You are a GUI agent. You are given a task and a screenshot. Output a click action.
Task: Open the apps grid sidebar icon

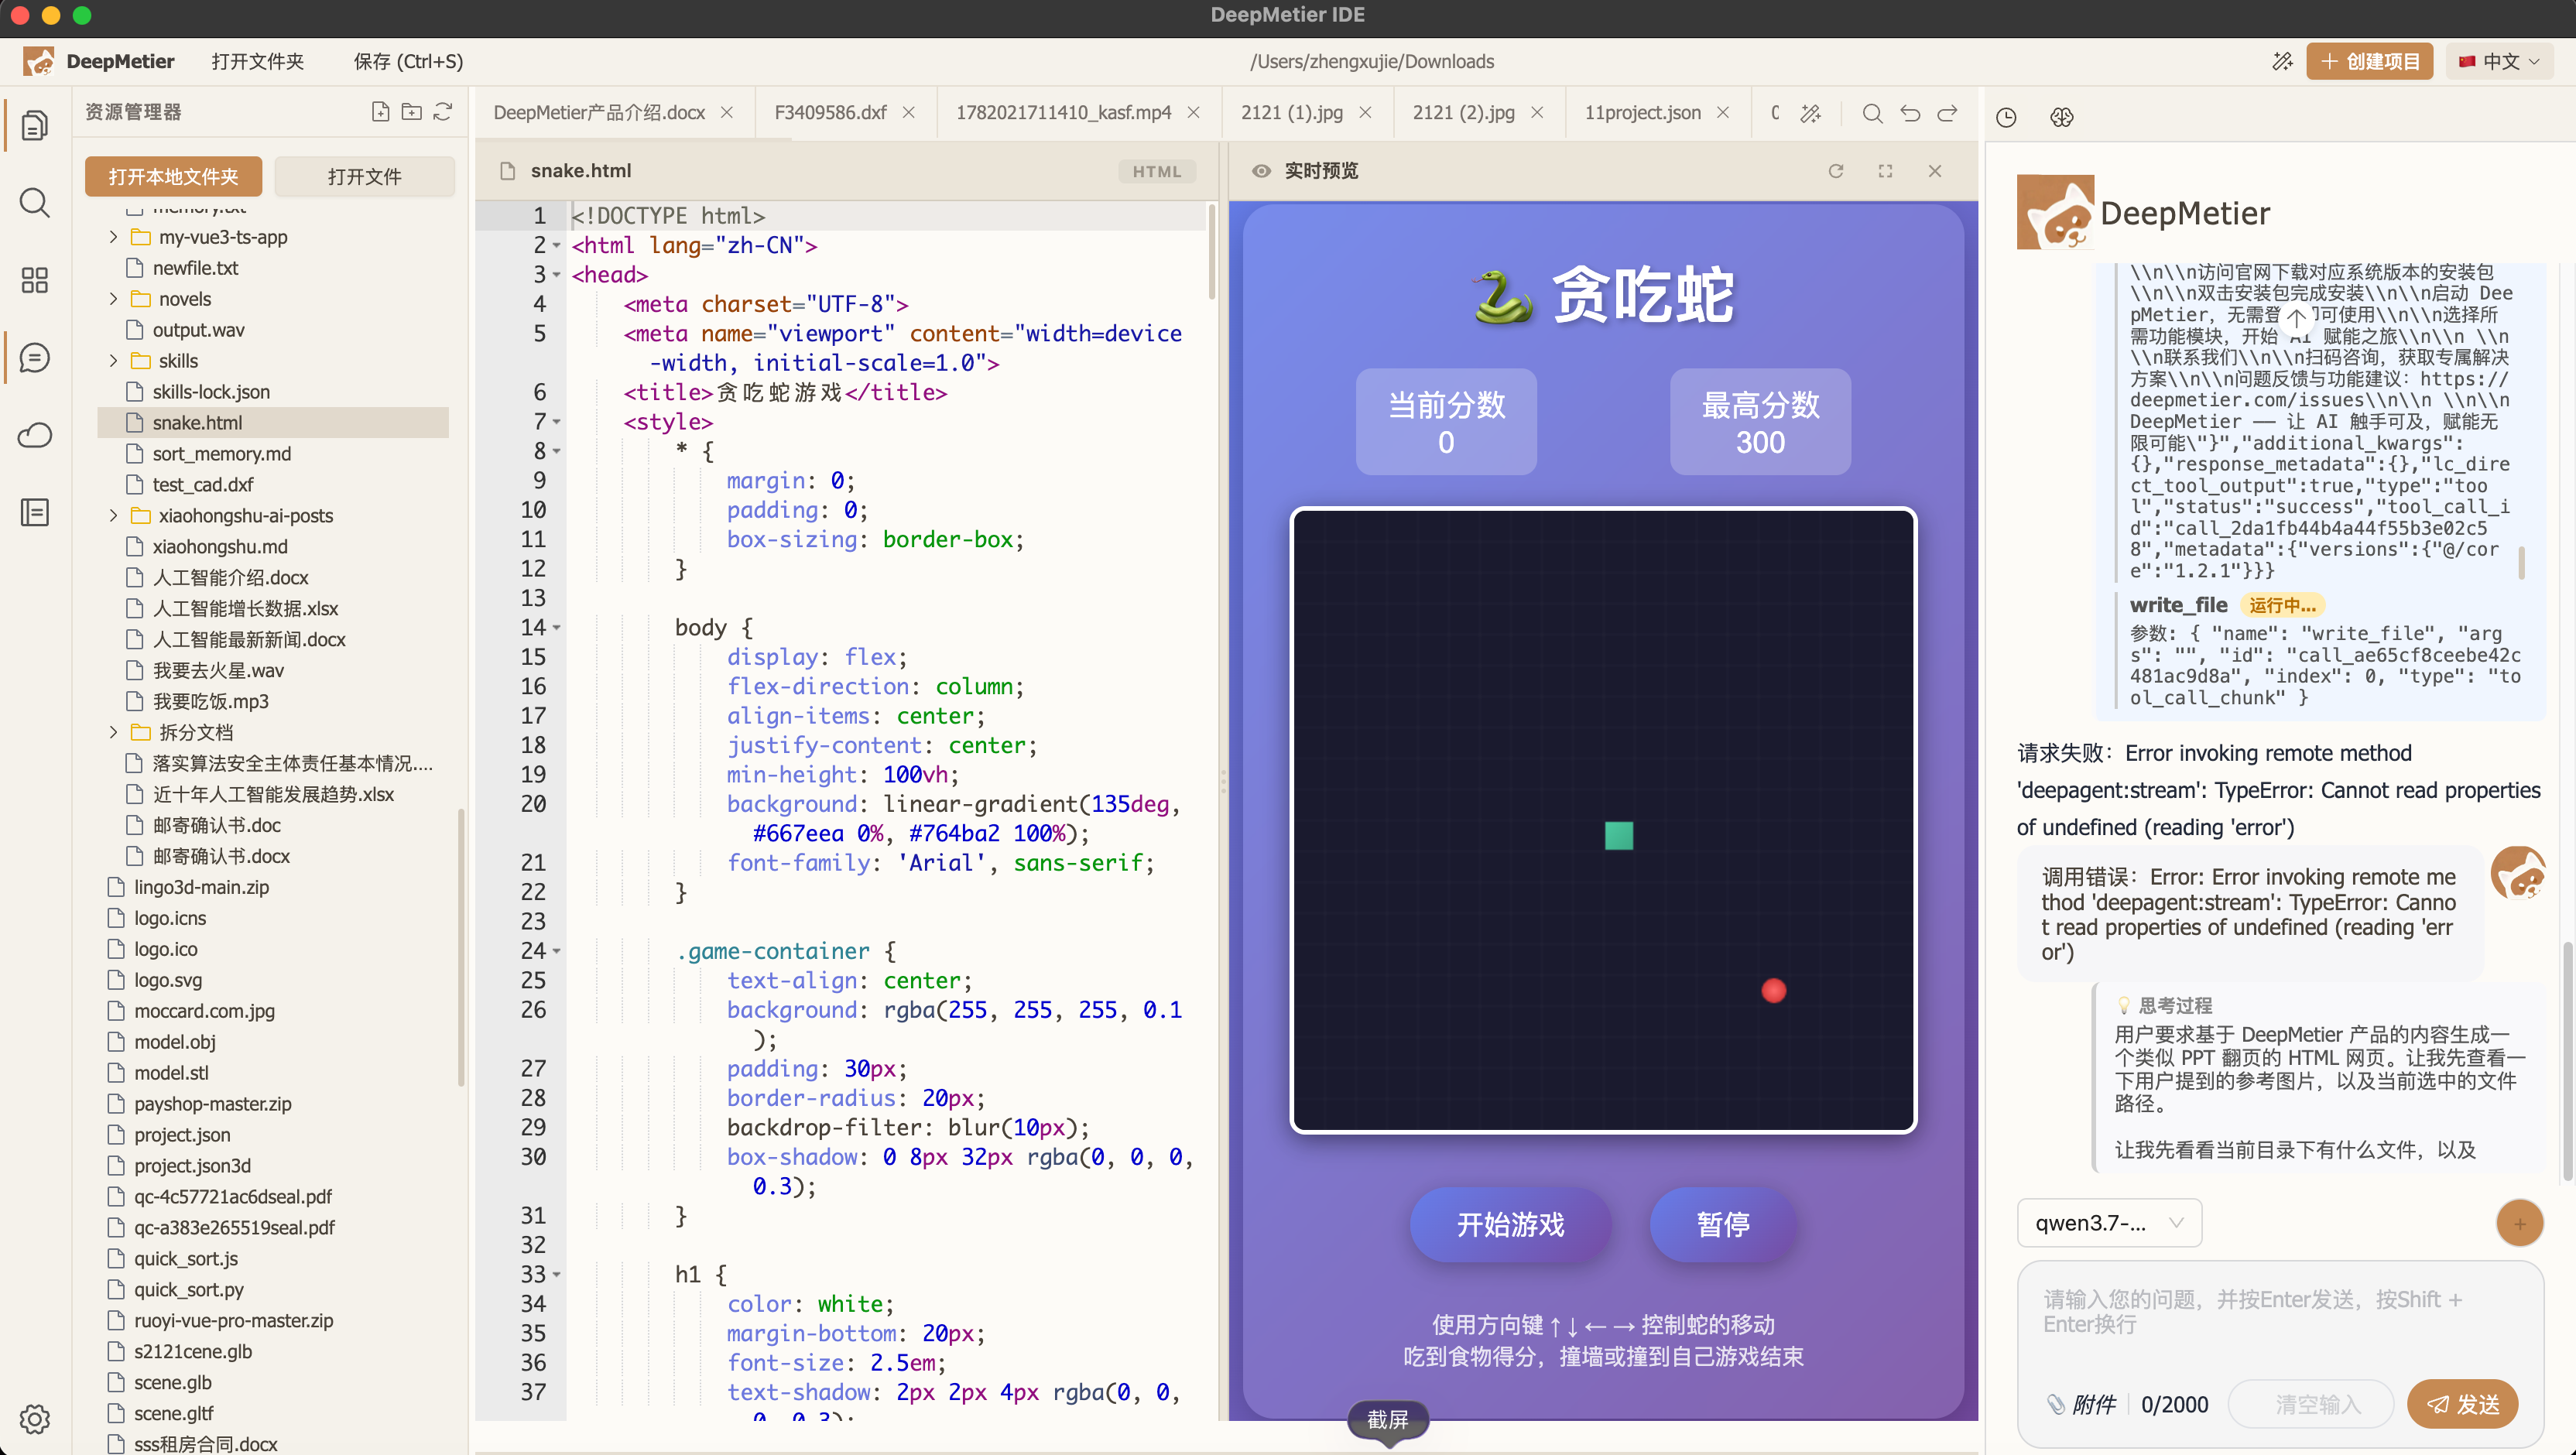coord(35,280)
